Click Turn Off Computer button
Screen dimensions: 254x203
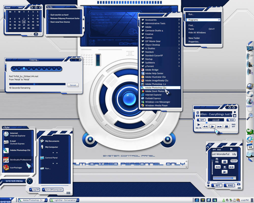pos(53,190)
